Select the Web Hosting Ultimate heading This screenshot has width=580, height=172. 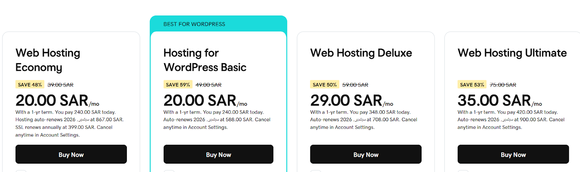(512, 53)
